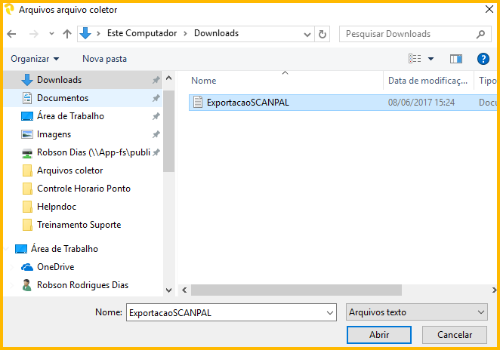Go up one folder level
500x350 pixels.
pos(67,34)
